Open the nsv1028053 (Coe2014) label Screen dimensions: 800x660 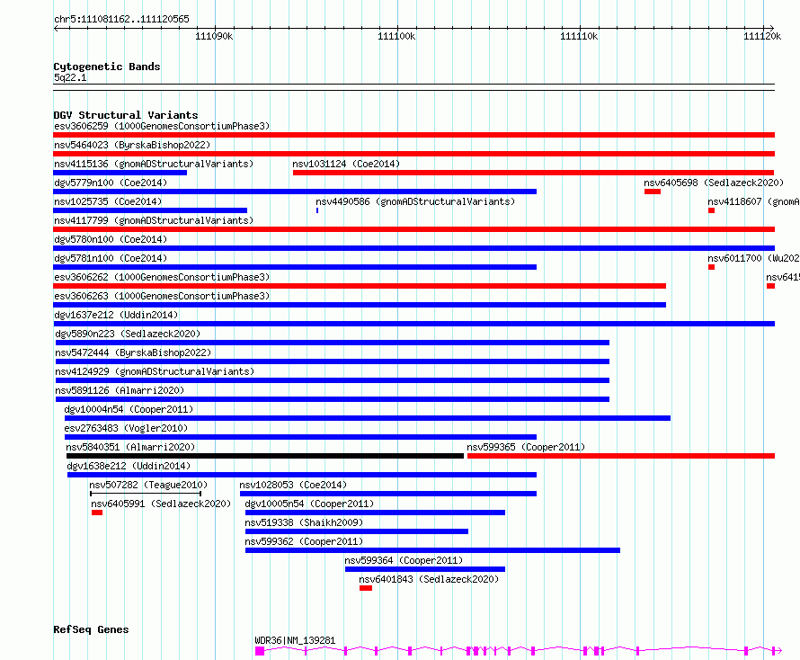[x=293, y=485]
